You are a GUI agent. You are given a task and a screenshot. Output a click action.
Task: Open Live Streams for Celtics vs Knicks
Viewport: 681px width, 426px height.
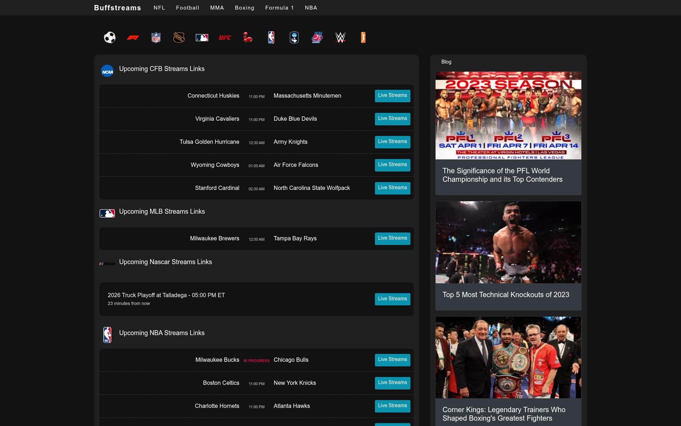coord(392,383)
